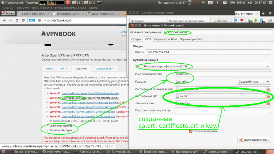This screenshot has width=274, height=154.
Task: Open the Параметры IPv6 tab
Action: click(191, 39)
